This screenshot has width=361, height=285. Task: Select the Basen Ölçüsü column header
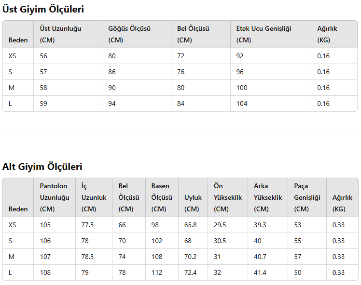coord(162,197)
